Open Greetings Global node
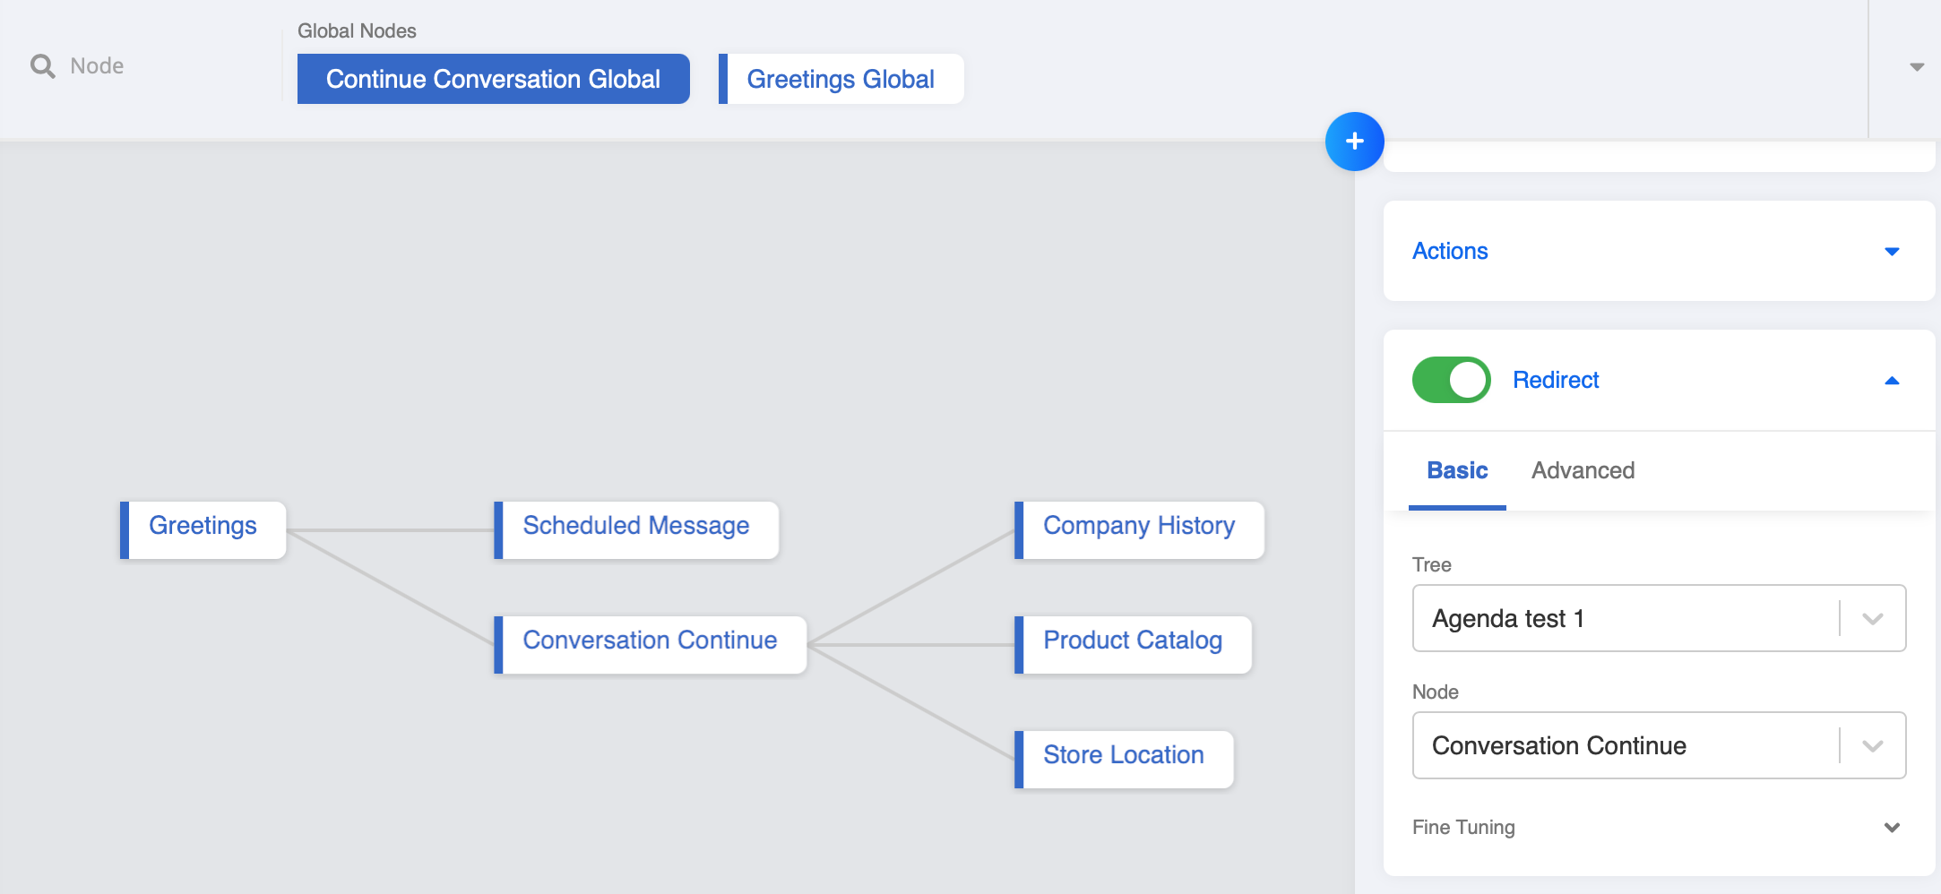 (841, 79)
